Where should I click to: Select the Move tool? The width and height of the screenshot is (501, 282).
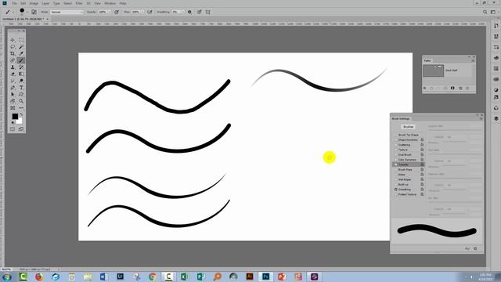pos(13,40)
